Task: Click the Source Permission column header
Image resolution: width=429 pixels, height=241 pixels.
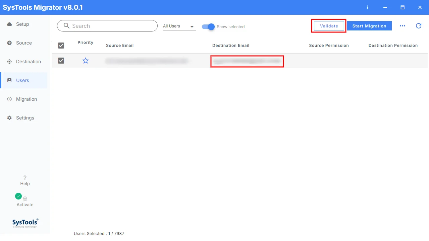Action: point(329,46)
